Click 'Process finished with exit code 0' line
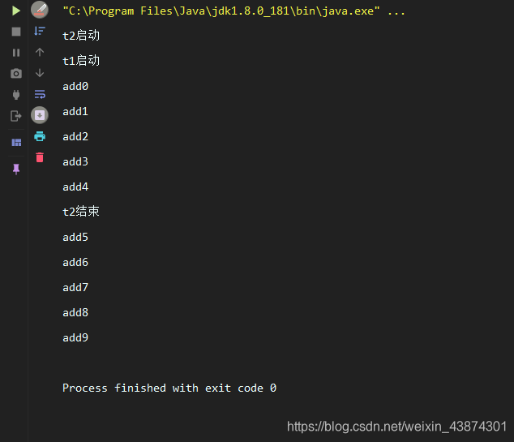514x442 pixels. [x=169, y=388]
